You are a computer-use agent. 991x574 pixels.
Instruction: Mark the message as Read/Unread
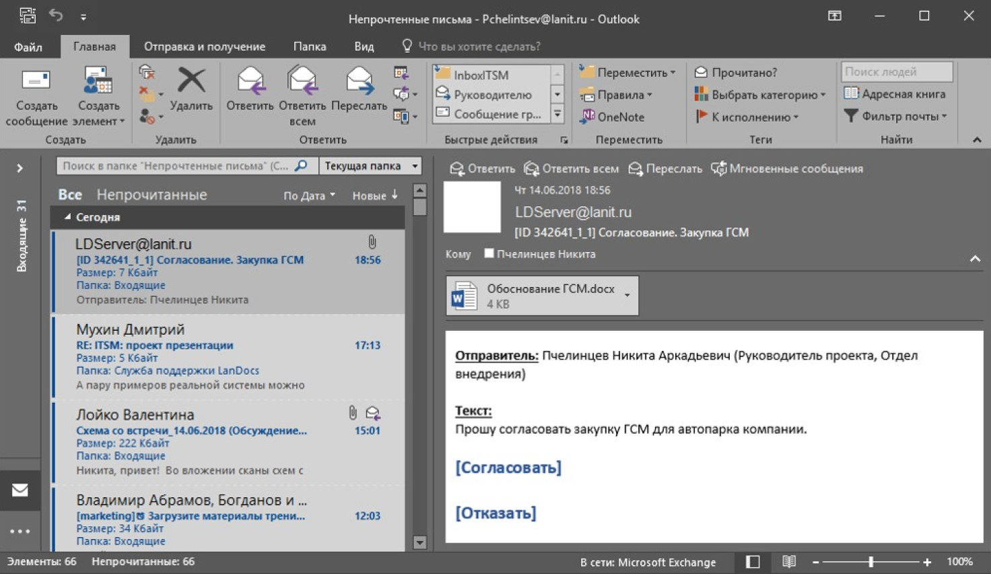click(x=736, y=72)
